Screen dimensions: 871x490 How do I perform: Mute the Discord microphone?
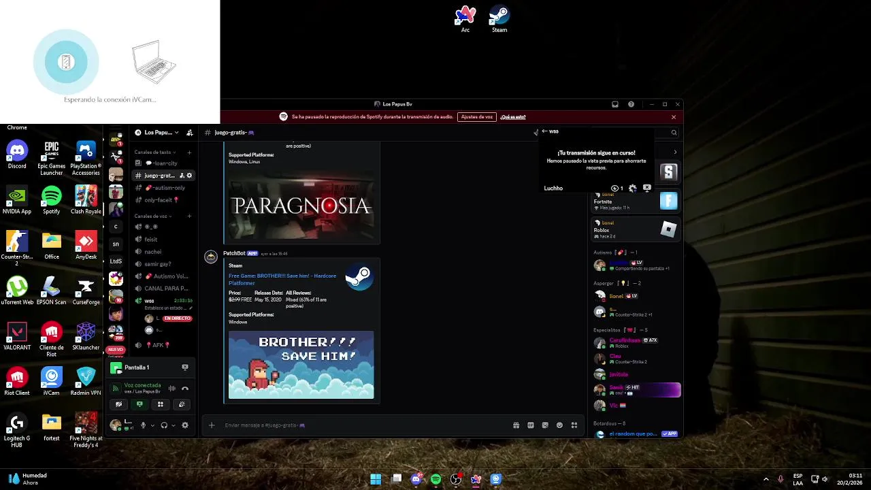pos(143,425)
